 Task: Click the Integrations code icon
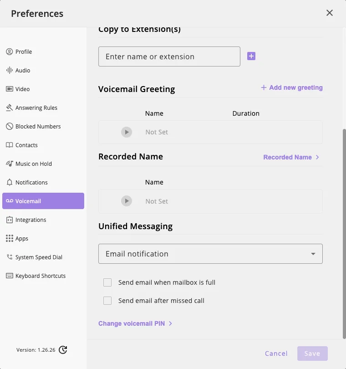tap(10, 220)
